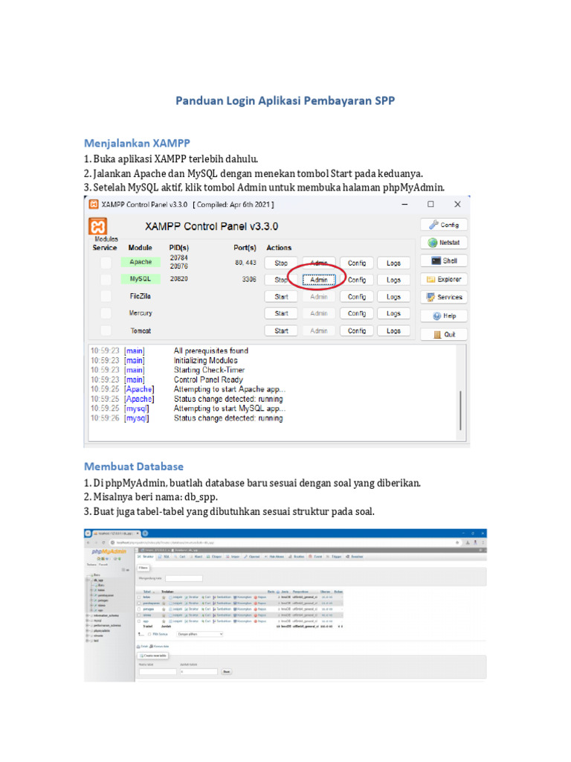Open Tomcat Logs button
571x762 pixels.
click(x=393, y=331)
